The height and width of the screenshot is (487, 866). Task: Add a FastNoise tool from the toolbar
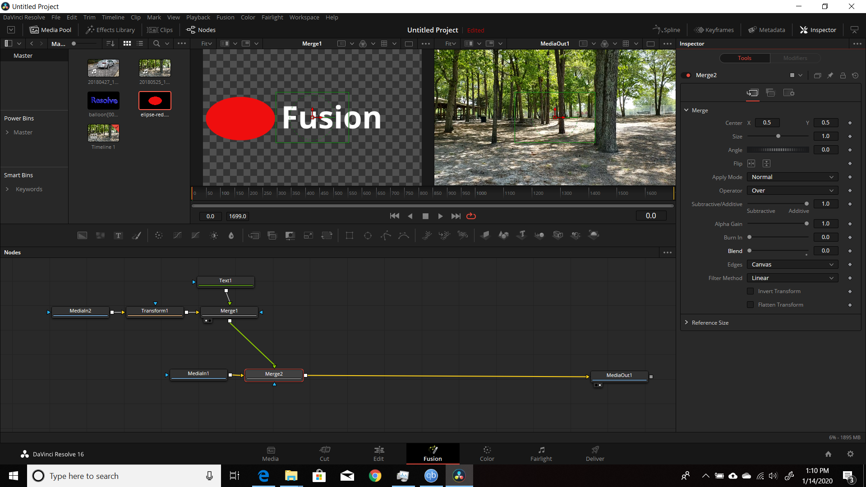[x=100, y=235]
